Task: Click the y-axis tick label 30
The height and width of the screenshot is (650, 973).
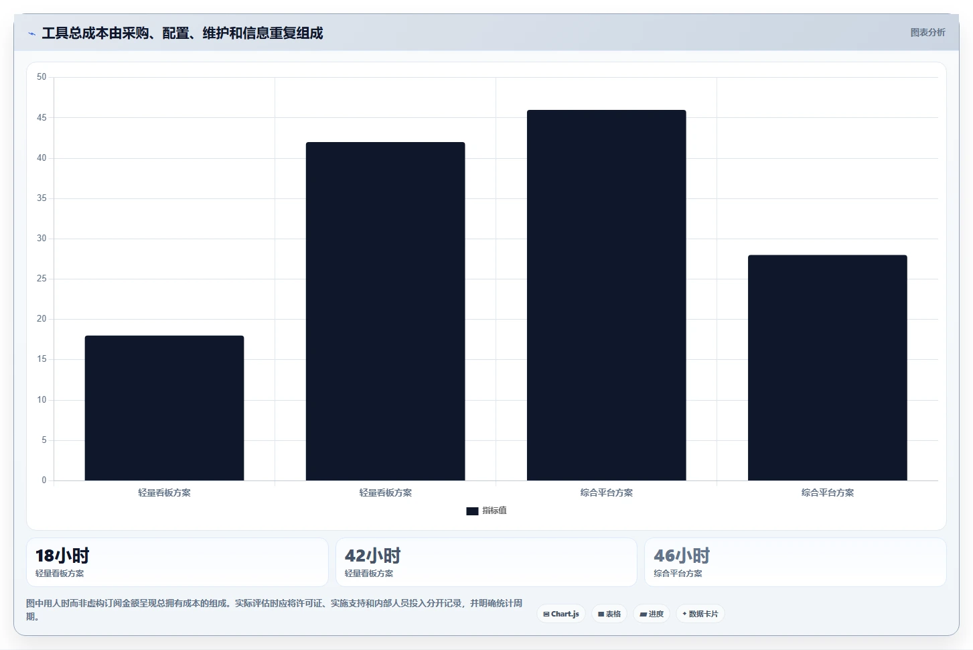Action: tap(42, 239)
